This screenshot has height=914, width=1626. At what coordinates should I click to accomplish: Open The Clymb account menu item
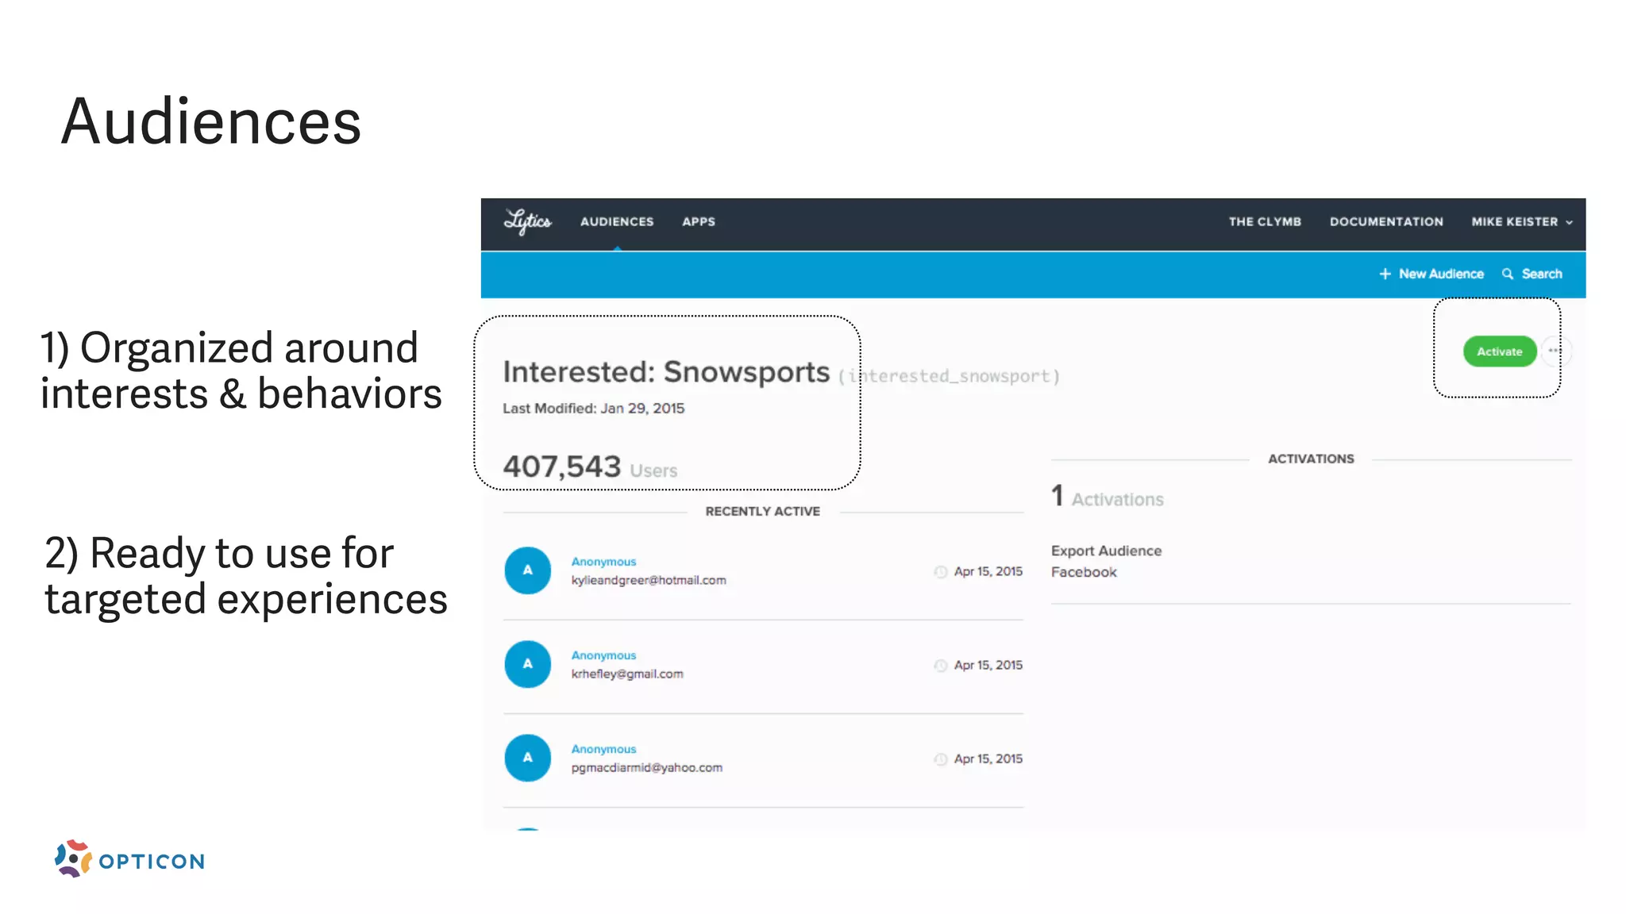1265,222
